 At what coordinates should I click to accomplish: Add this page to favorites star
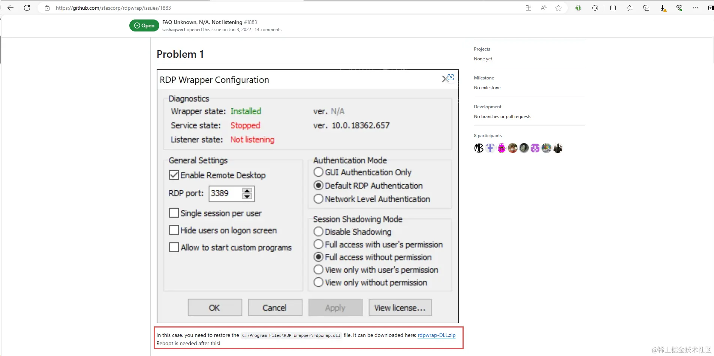pos(558,8)
